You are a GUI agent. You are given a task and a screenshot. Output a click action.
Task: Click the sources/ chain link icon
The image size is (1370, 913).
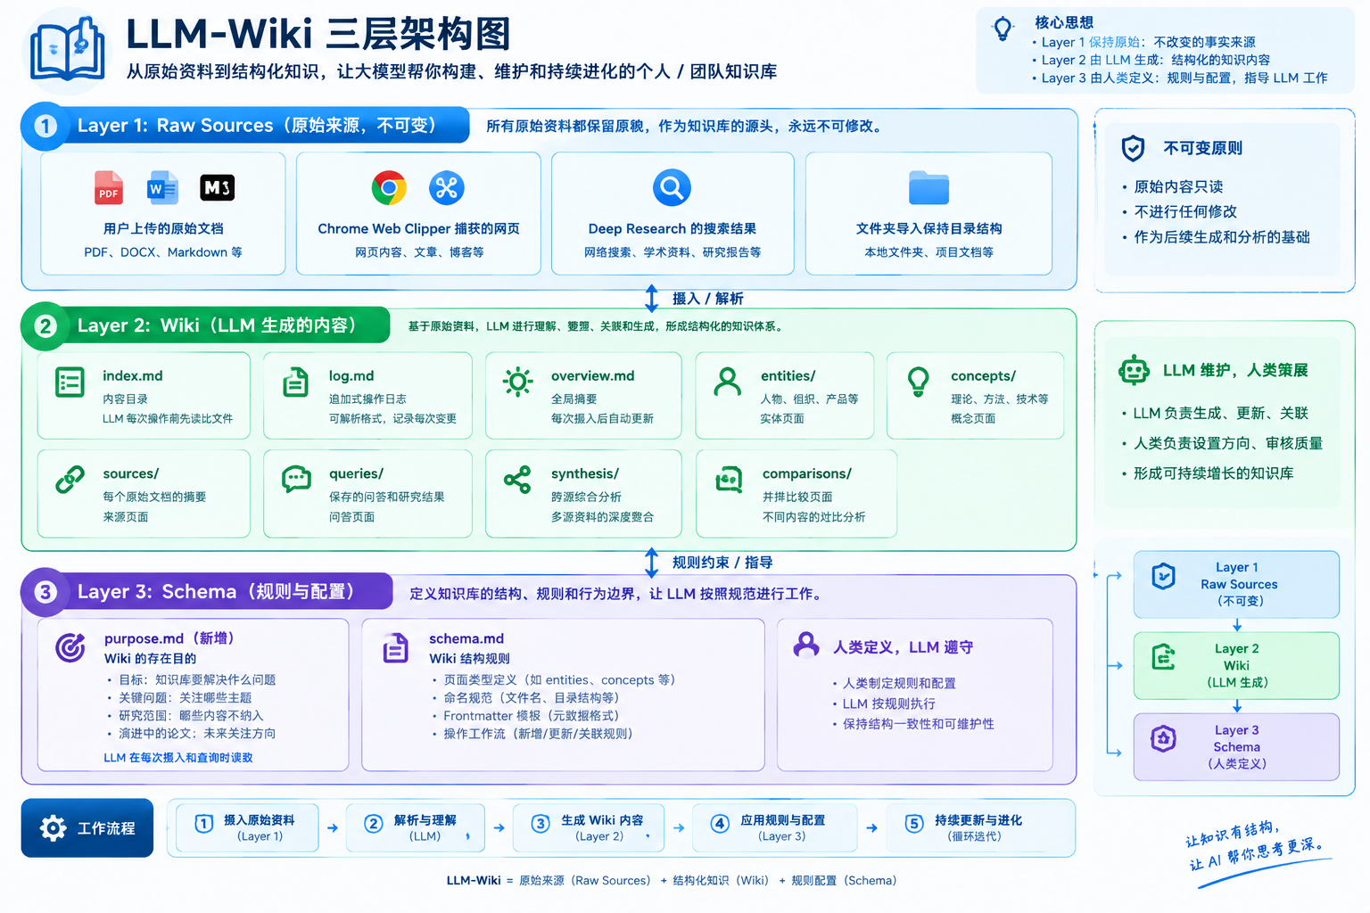click(x=70, y=480)
